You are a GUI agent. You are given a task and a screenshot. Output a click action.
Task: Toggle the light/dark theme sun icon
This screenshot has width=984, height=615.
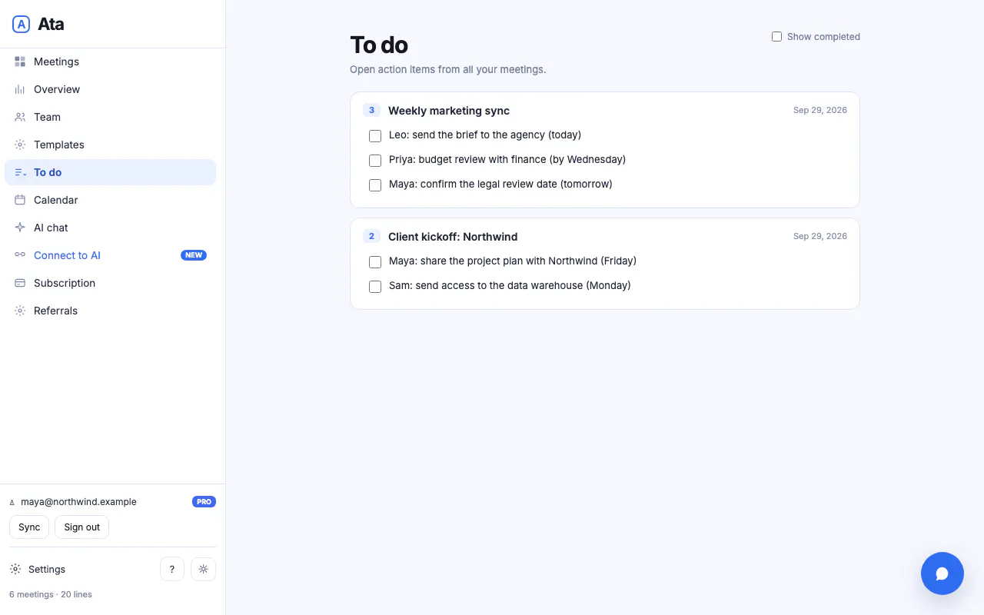coord(203,569)
